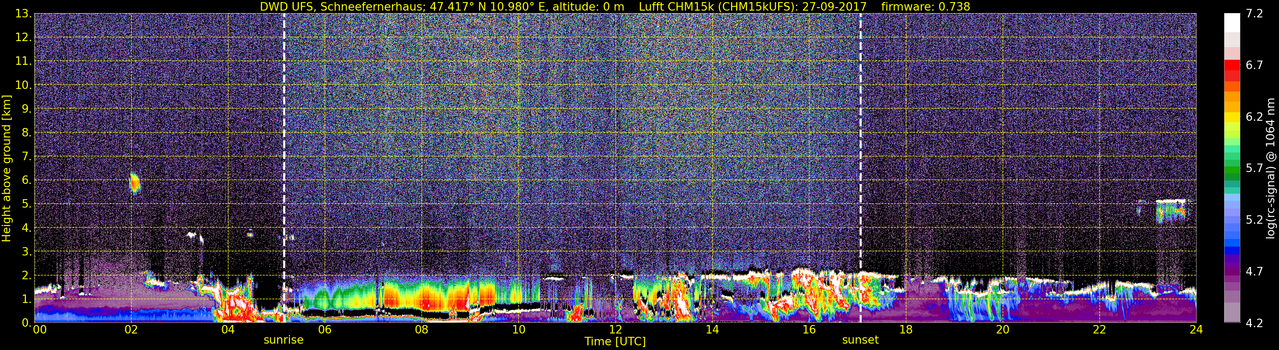The height and width of the screenshot is (350, 1279).
Task: Click the 'Lufft CHM15k (CHM15kUFS): 27-09-2017' title text
Action: (x=752, y=6)
